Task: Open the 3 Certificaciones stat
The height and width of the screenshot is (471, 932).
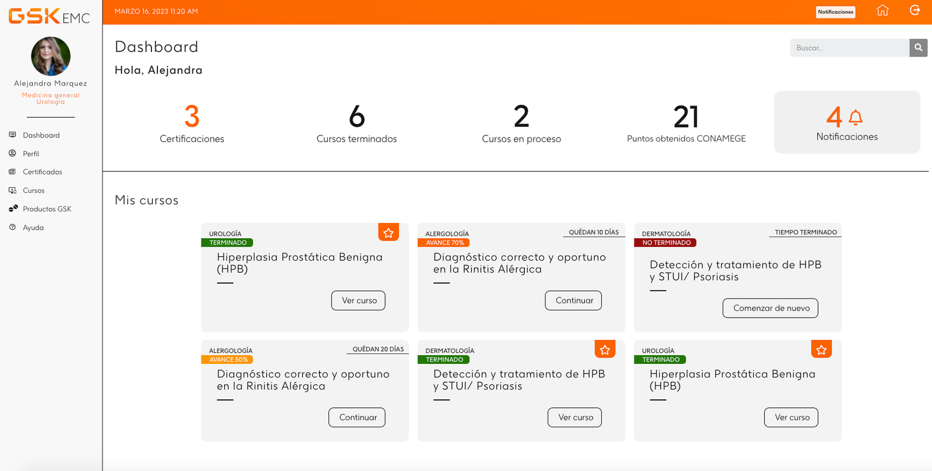Action: point(192,123)
